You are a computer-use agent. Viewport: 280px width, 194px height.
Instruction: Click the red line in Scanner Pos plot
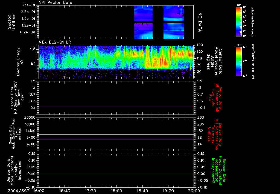[116, 139]
